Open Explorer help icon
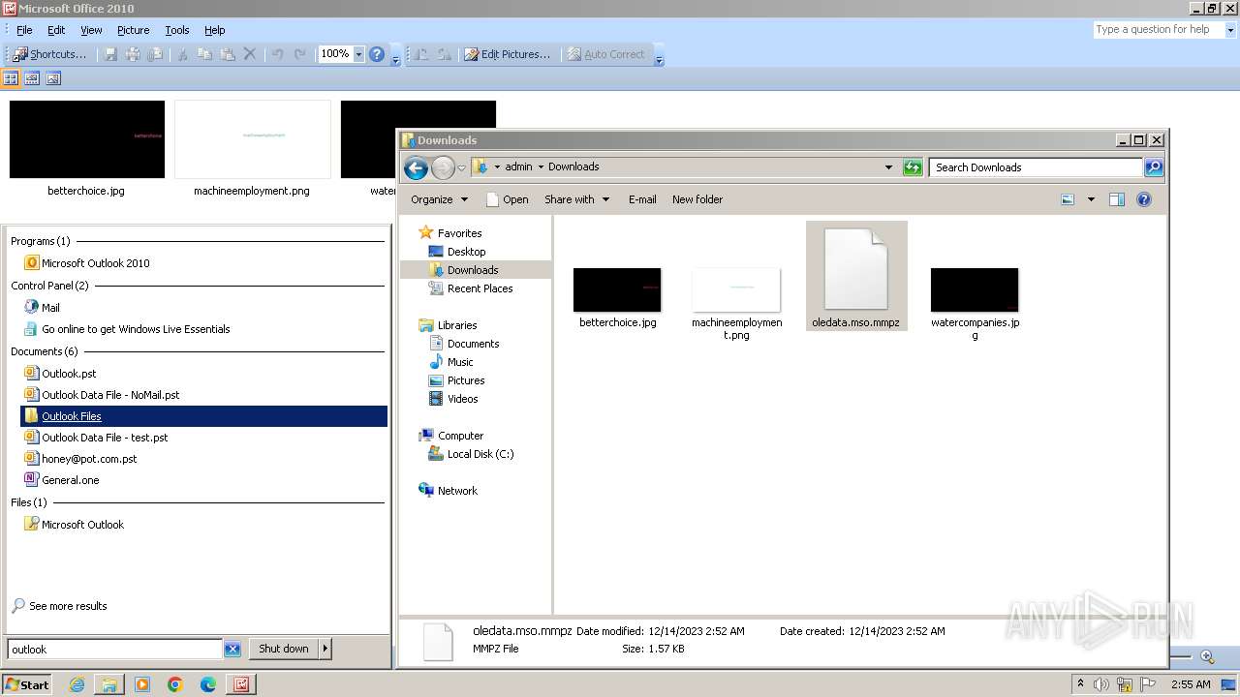 1144,199
